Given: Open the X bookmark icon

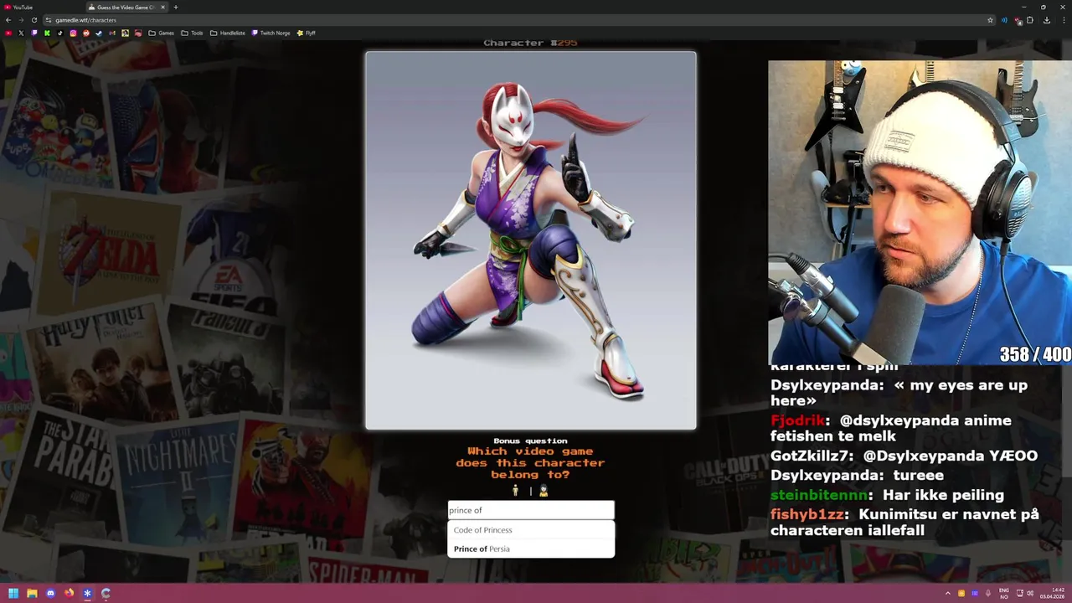Looking at the screenshot, I should [x=21, y=33].
